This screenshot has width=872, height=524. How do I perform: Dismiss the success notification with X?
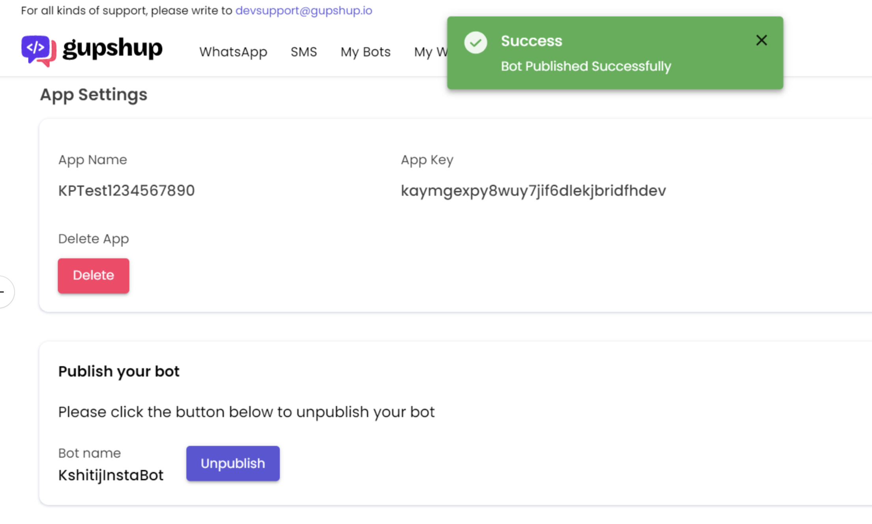[x=761, y=40]
